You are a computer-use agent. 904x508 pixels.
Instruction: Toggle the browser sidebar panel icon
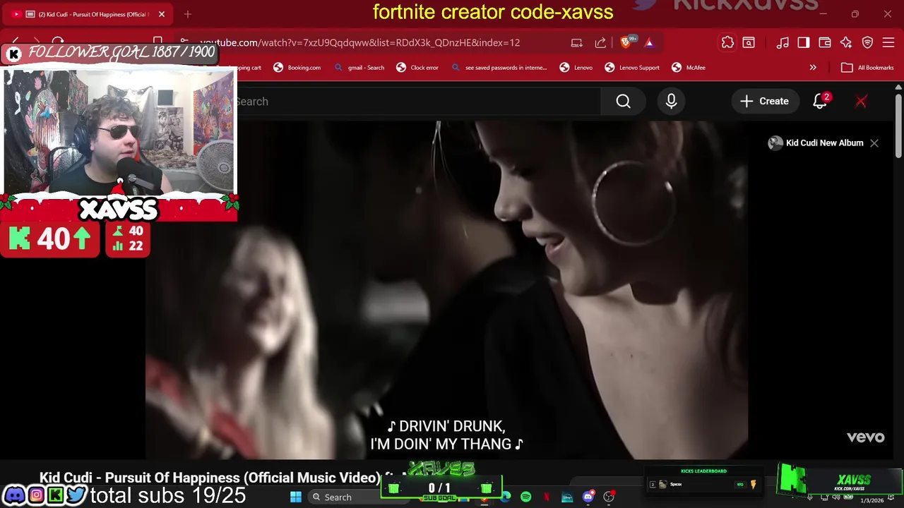pyautogui.click(x=804, y=43)
